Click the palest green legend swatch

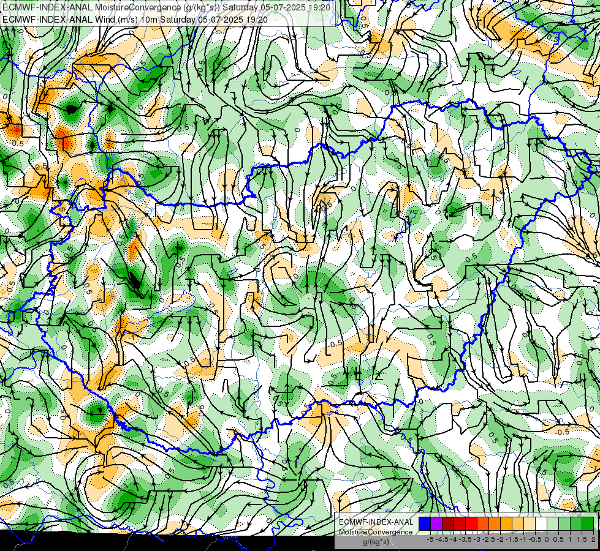coord(553,523)
